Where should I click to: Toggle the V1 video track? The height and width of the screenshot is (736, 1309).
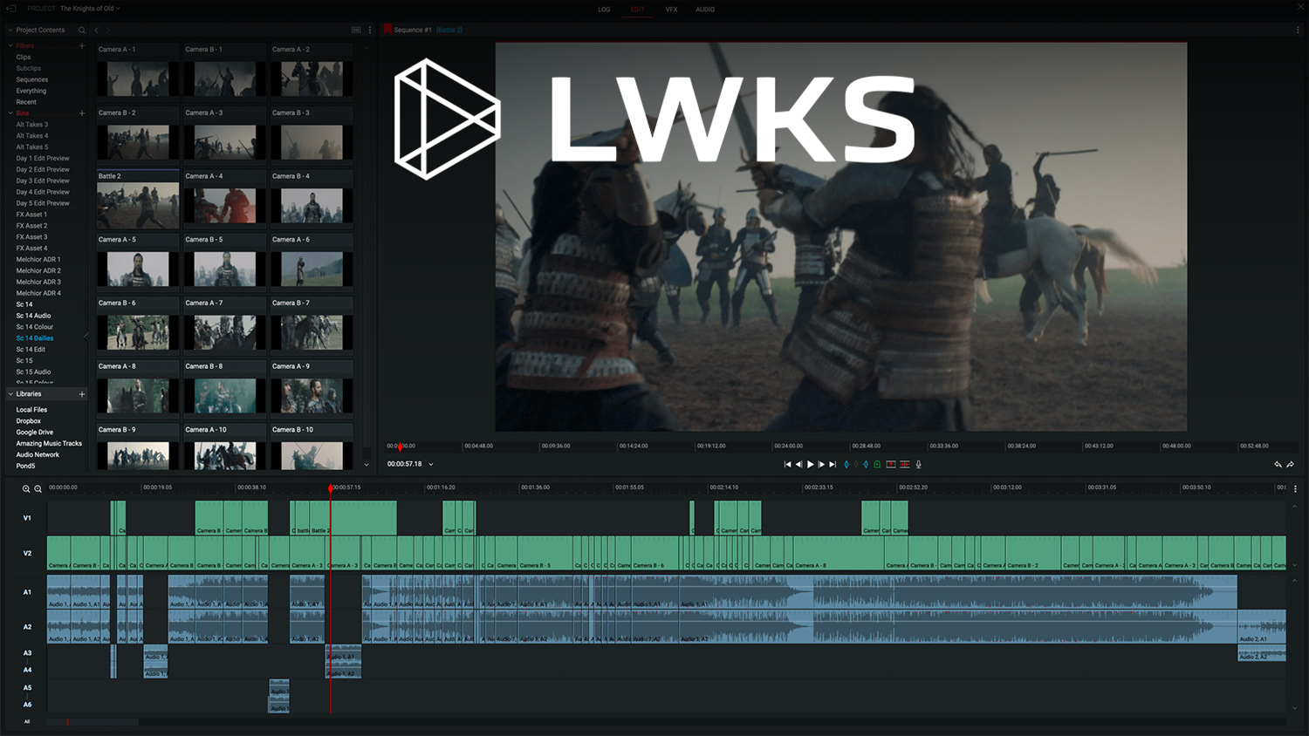27,518
